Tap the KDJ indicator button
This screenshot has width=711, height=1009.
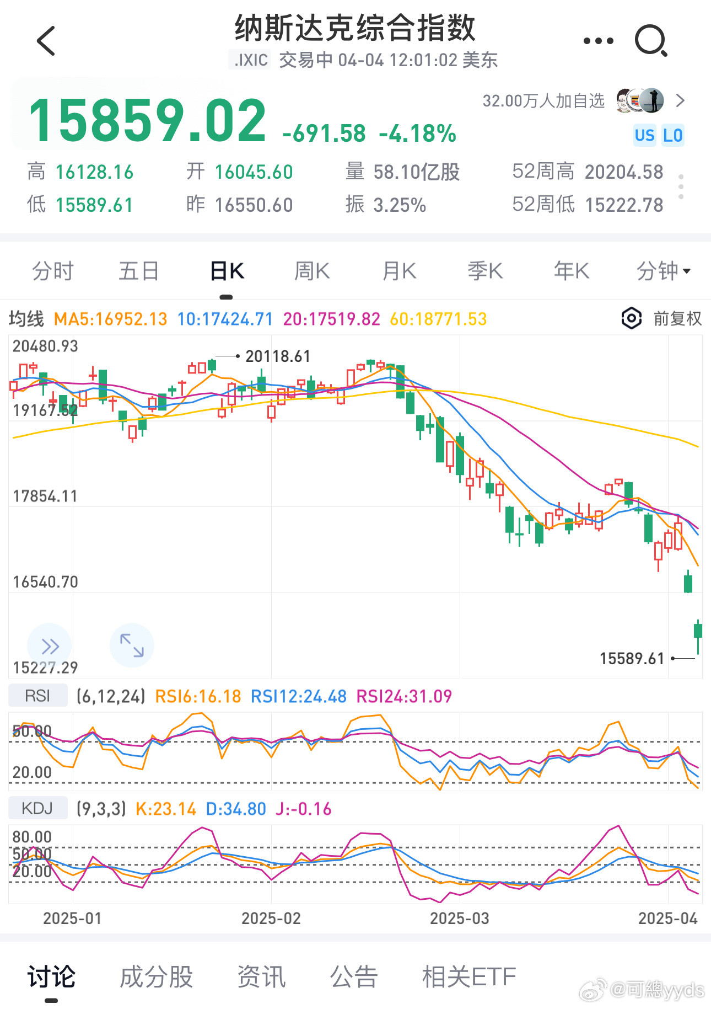click(37, 808)
